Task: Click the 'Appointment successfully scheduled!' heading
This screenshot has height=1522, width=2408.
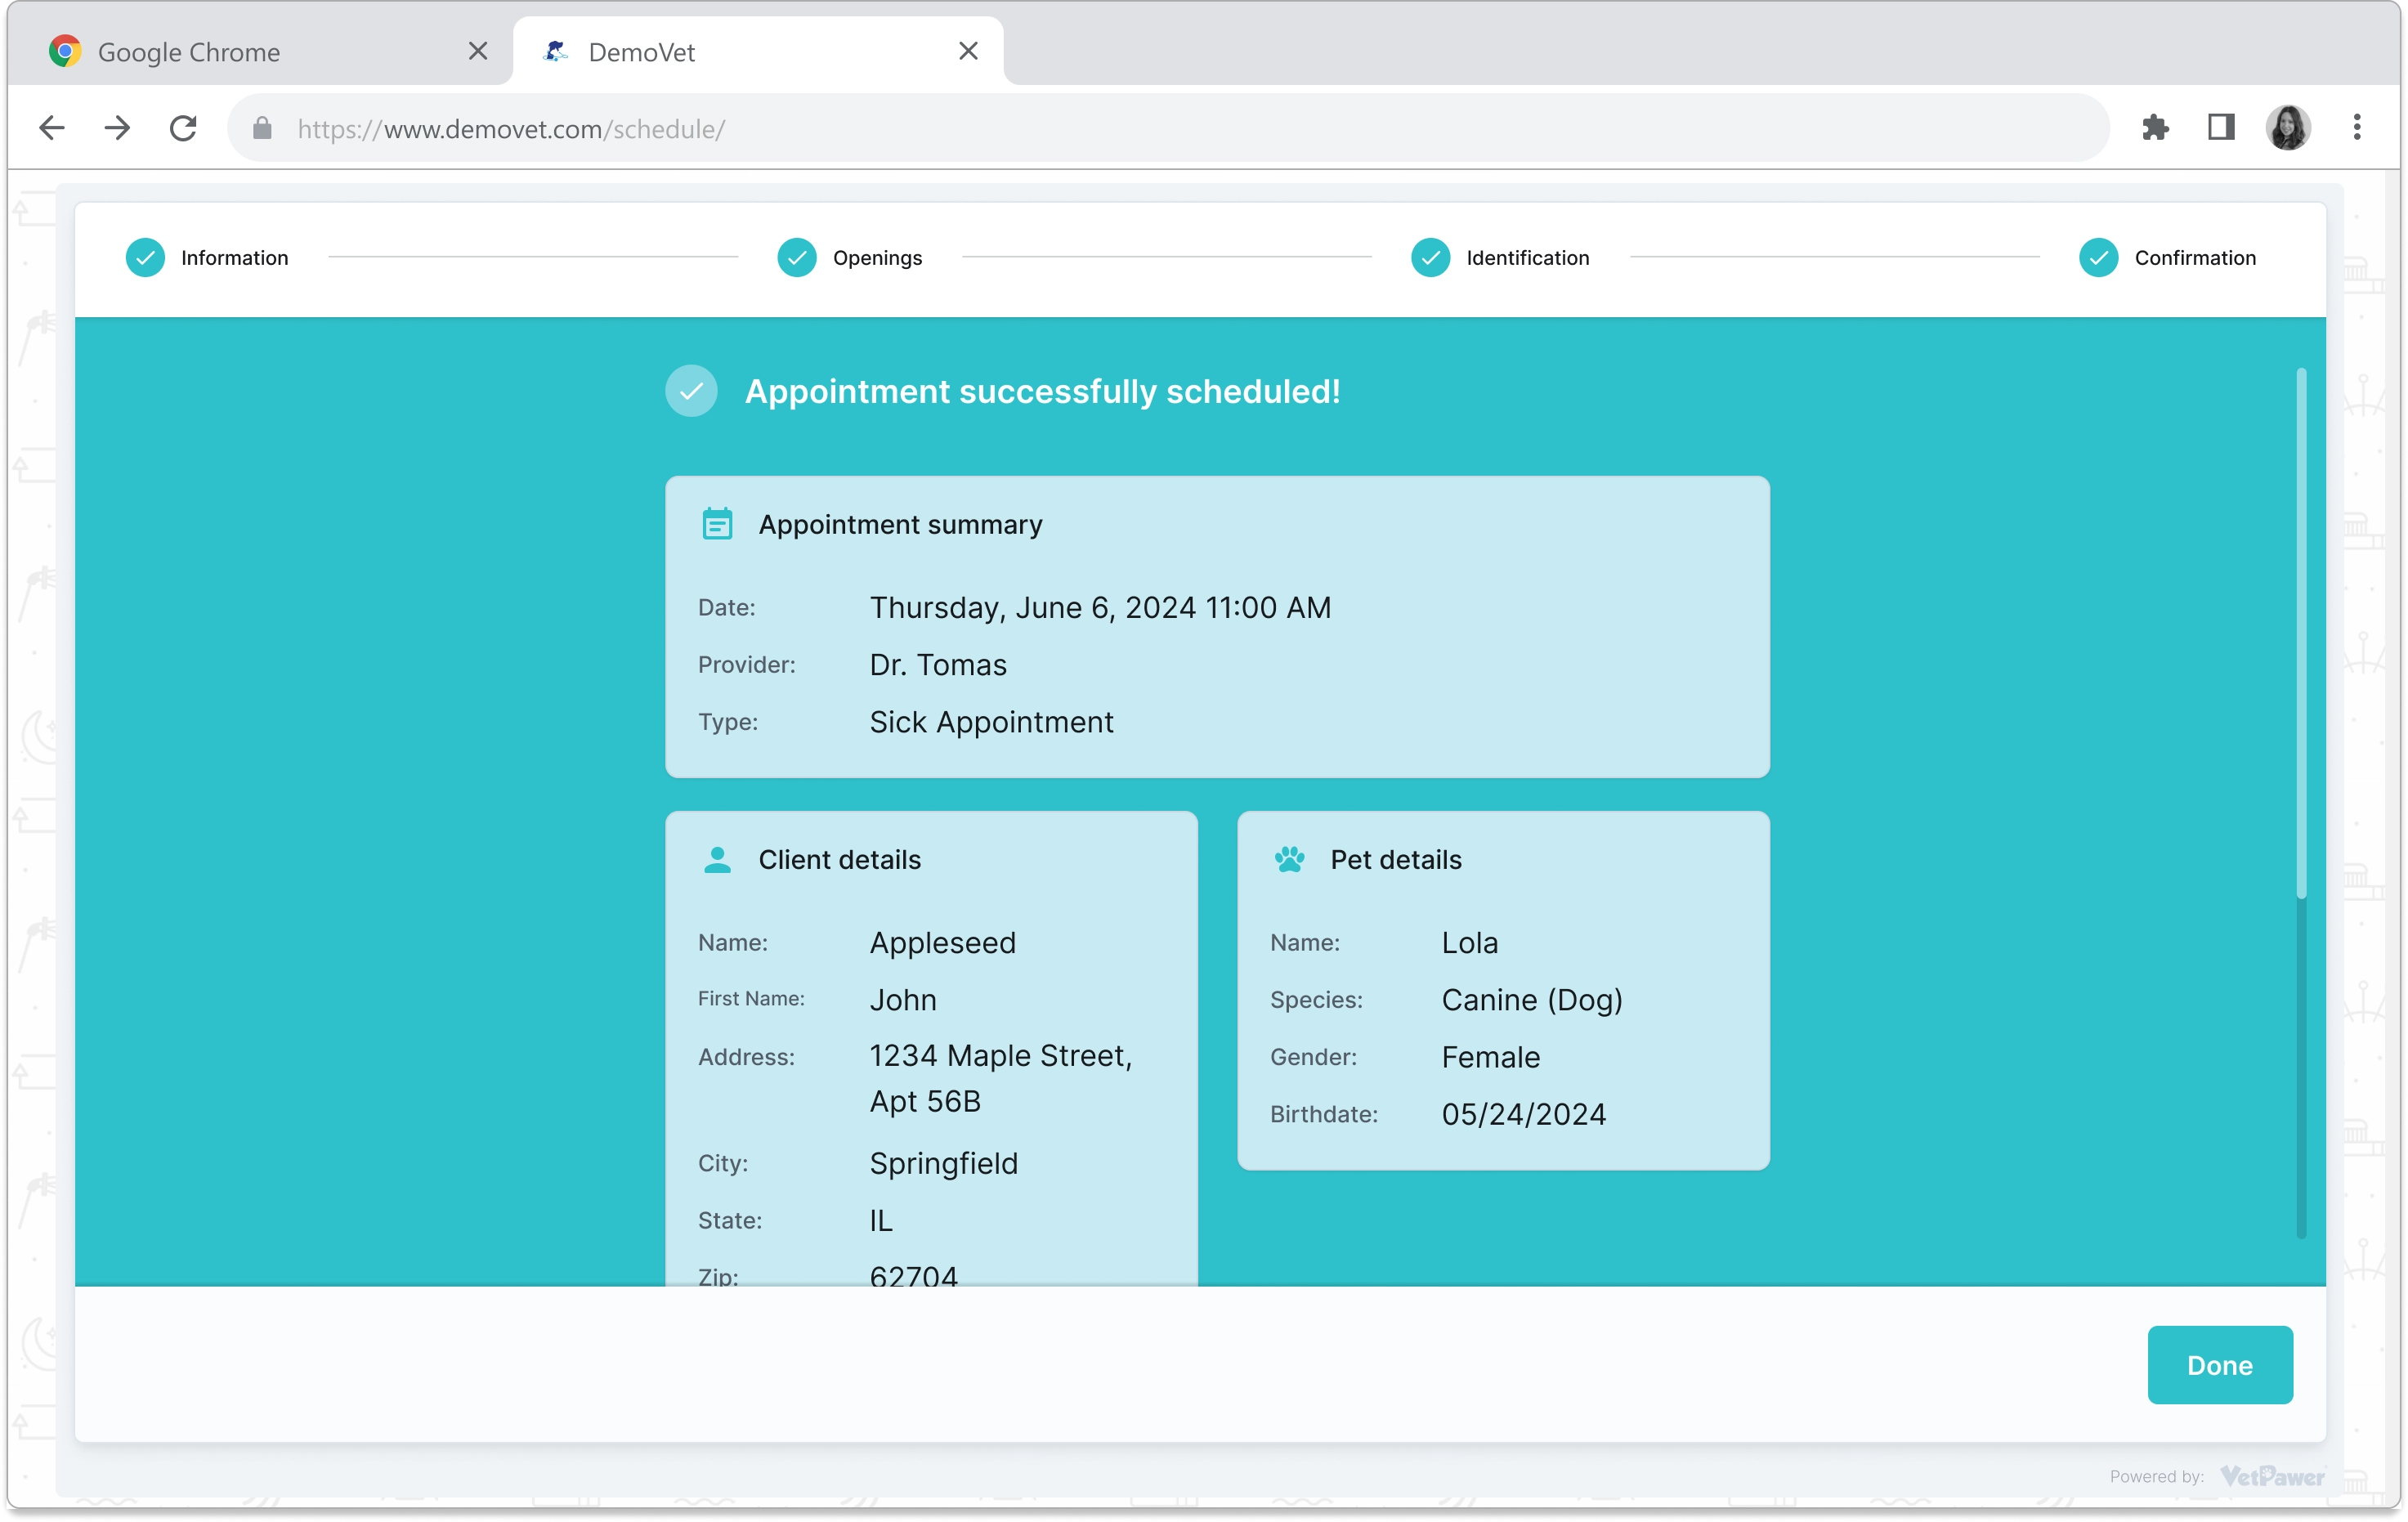Action: (1042, 391)
